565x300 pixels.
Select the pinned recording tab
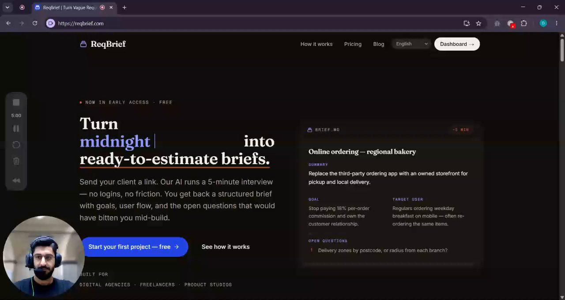coord(22,7)
